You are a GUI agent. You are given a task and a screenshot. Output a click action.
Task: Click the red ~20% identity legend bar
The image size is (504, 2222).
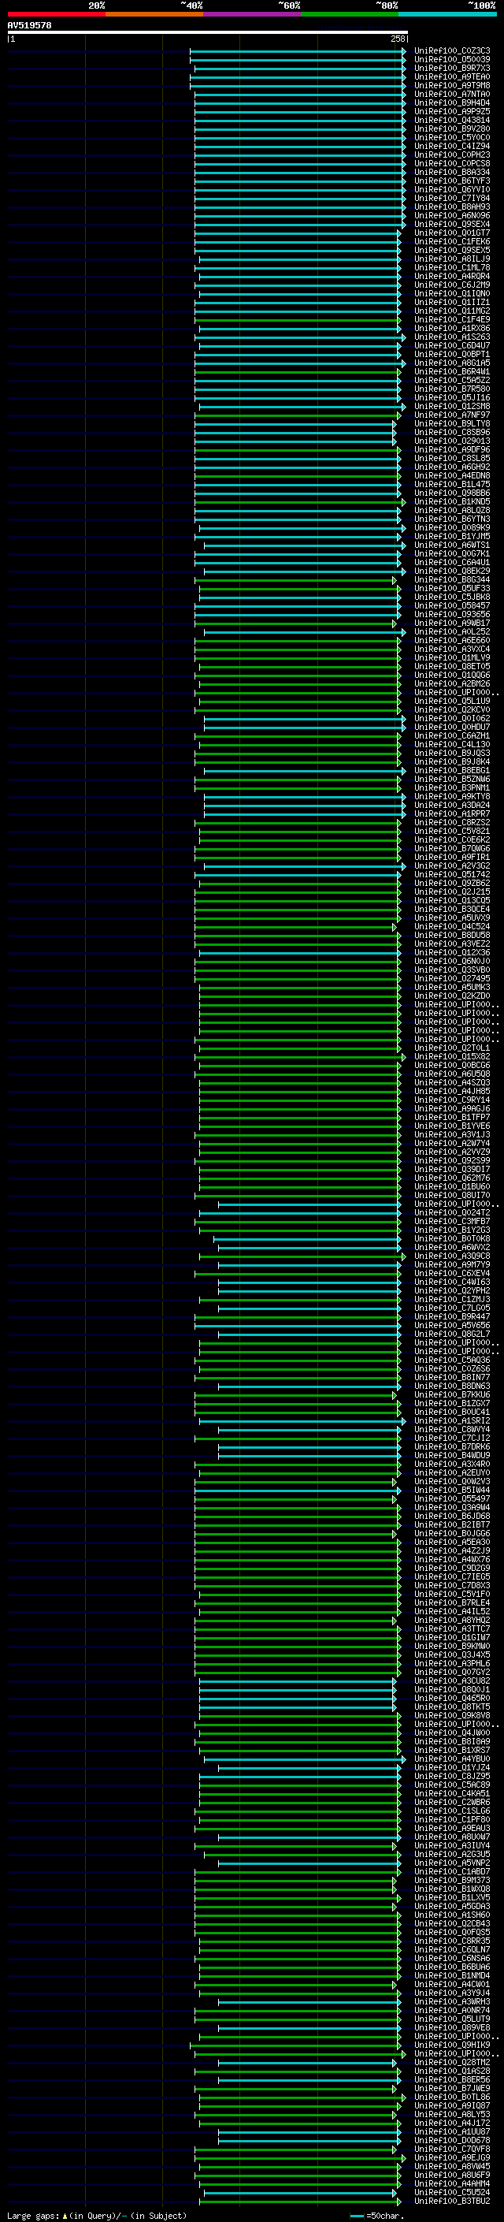56,14
